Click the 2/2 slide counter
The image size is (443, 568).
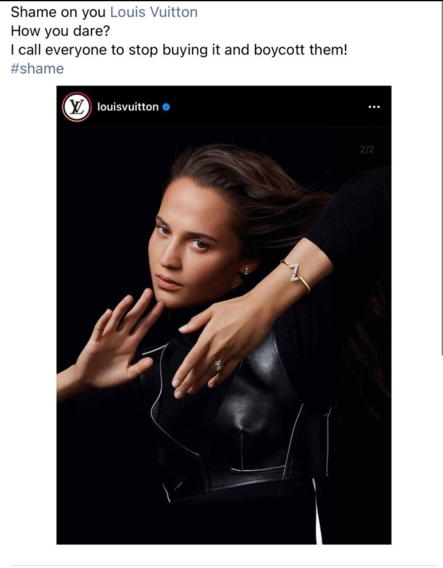pyautogui.click(x=367, y=150)
